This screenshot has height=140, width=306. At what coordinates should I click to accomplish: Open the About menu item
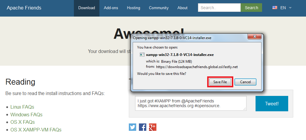point(183,8)
